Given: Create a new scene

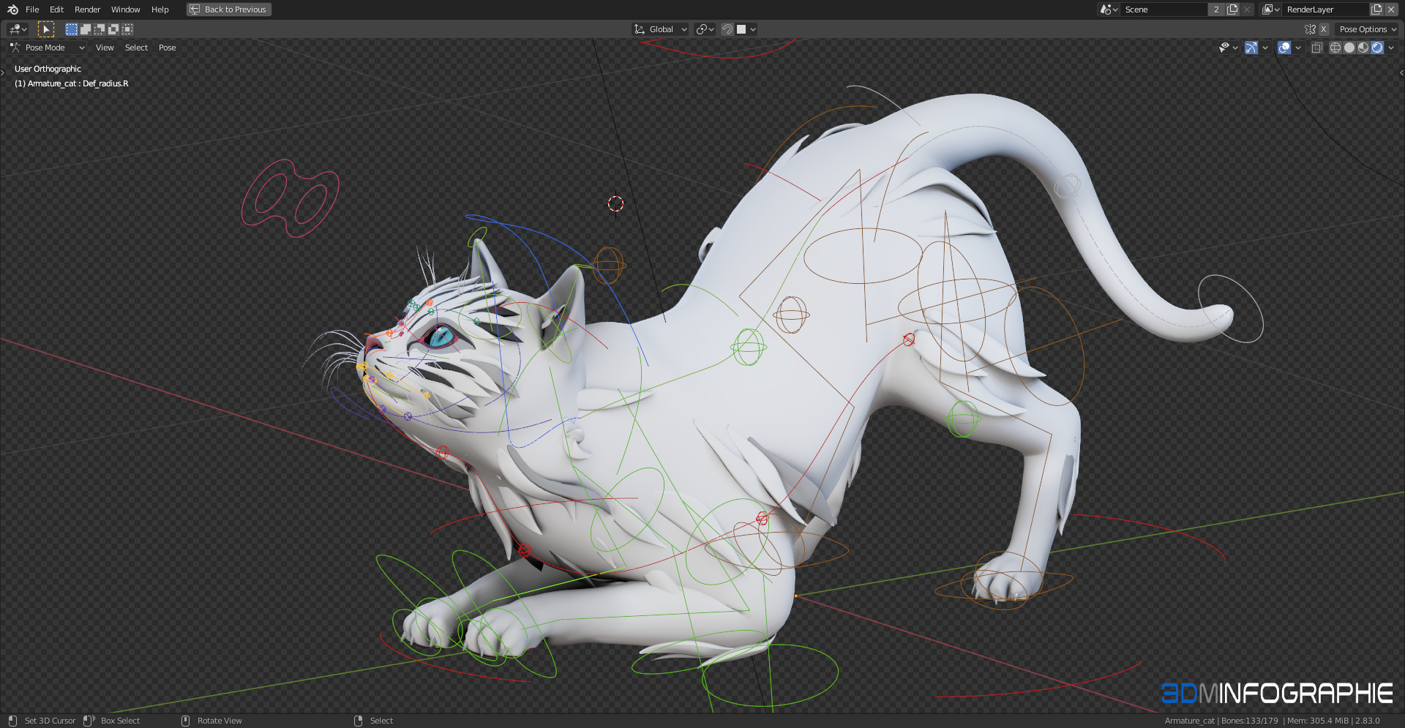Looking at the screenshot, I should coord(1232,10).
